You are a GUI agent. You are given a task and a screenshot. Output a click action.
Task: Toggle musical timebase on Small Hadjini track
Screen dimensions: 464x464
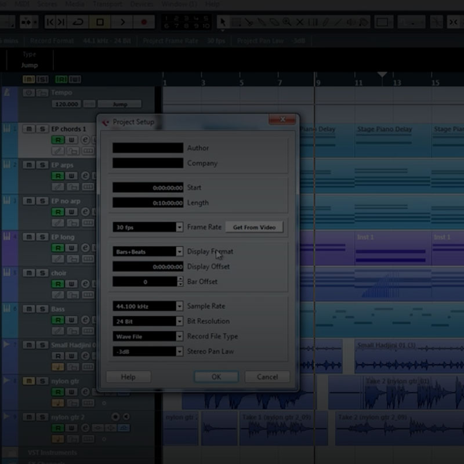click(57, 367)
